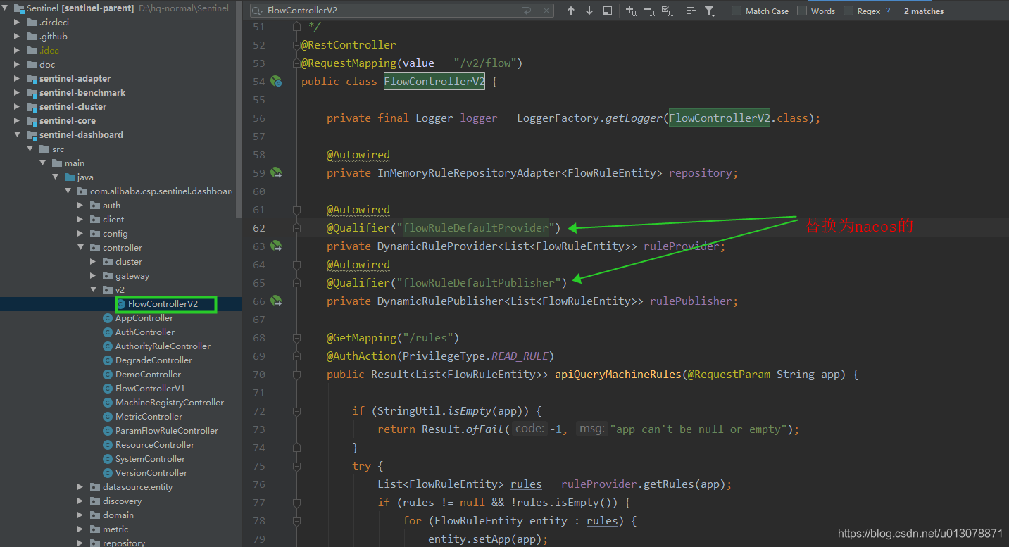Collapse the class annotation fold at line 52
This screenshot has width=1009, height=547.
[x=296, y=45]
